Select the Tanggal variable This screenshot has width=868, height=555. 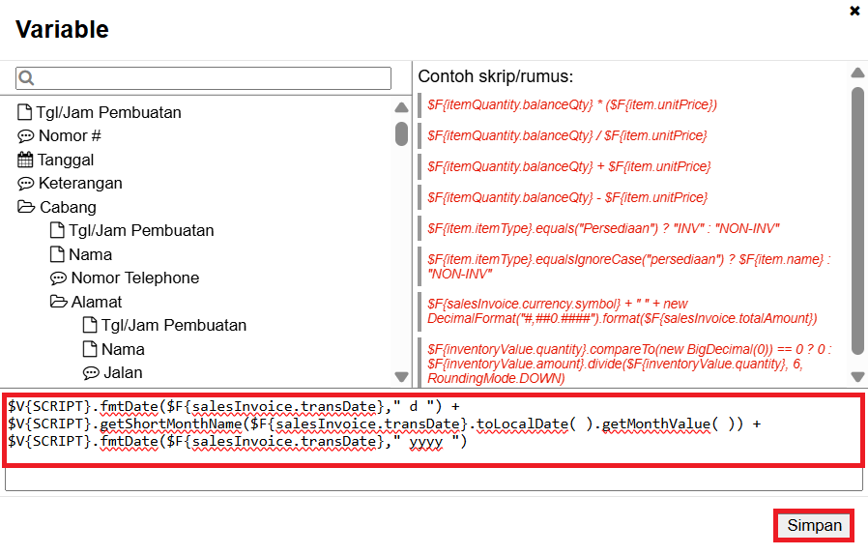66,160
